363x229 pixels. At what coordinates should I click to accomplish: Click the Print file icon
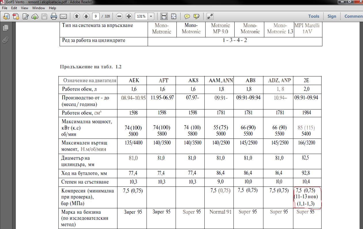point(54,16)
